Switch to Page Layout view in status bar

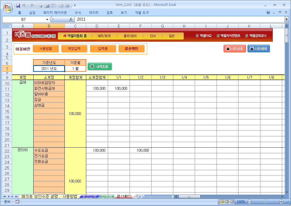tap(227, 202)
